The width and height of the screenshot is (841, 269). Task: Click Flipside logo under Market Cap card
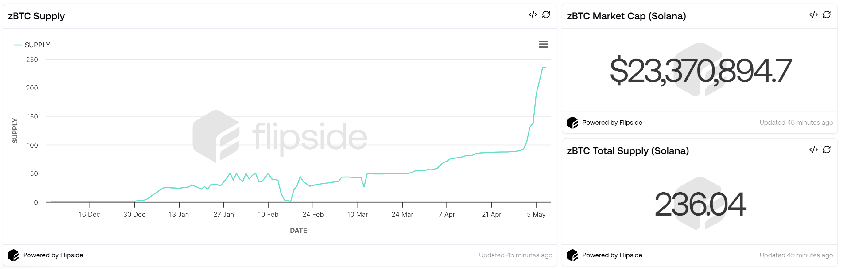572,123
